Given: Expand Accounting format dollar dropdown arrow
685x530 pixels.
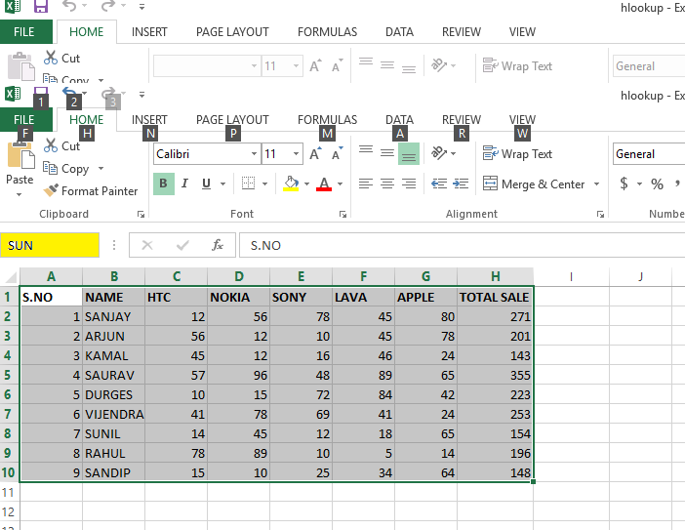Looking at the screenshot, I should pyautogui.click(x=639, y=183).
